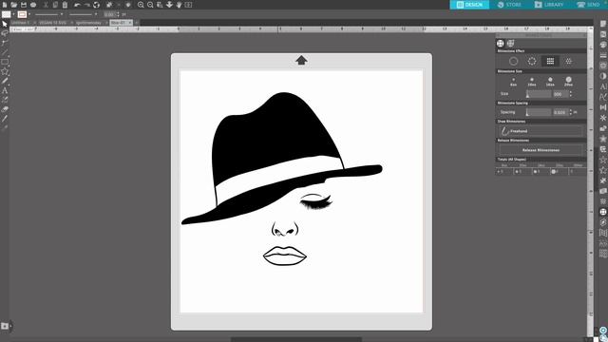Zoom out with the magnifier minus icon
This screenshot has height=342, width=608.
point(150,5)
